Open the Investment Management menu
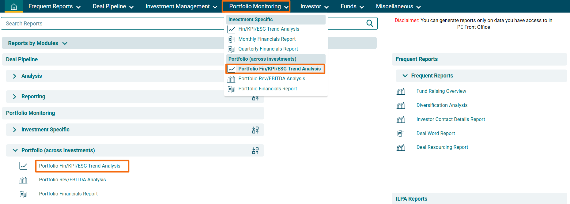The width and height of the screenshot is (570, 204). [181, 6]
